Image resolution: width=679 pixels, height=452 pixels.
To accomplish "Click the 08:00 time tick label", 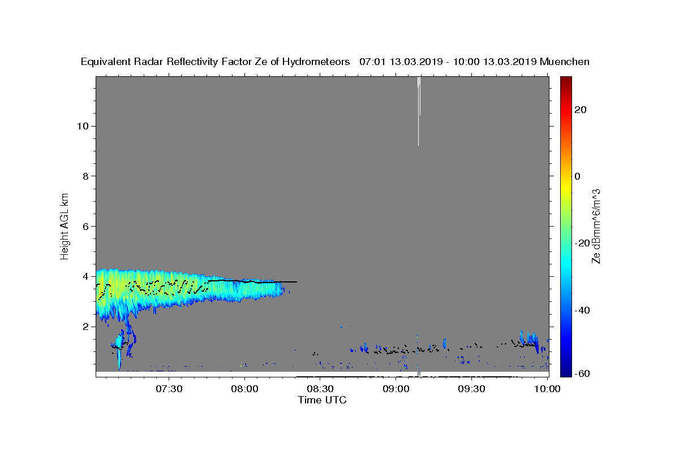I will click(245, 389).
